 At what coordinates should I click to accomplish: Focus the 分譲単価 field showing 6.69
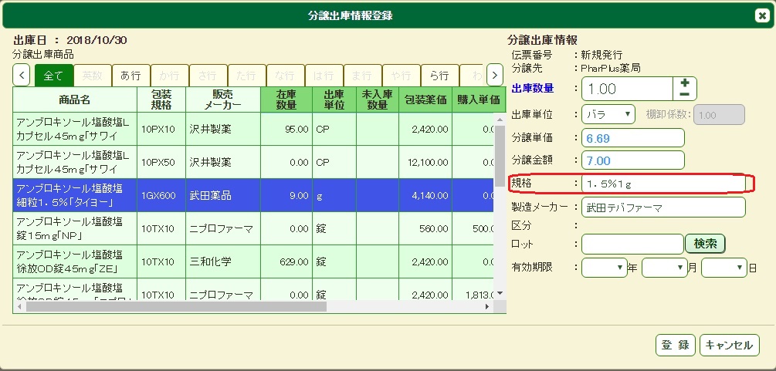pyautogui.click(x=633, y=138)
